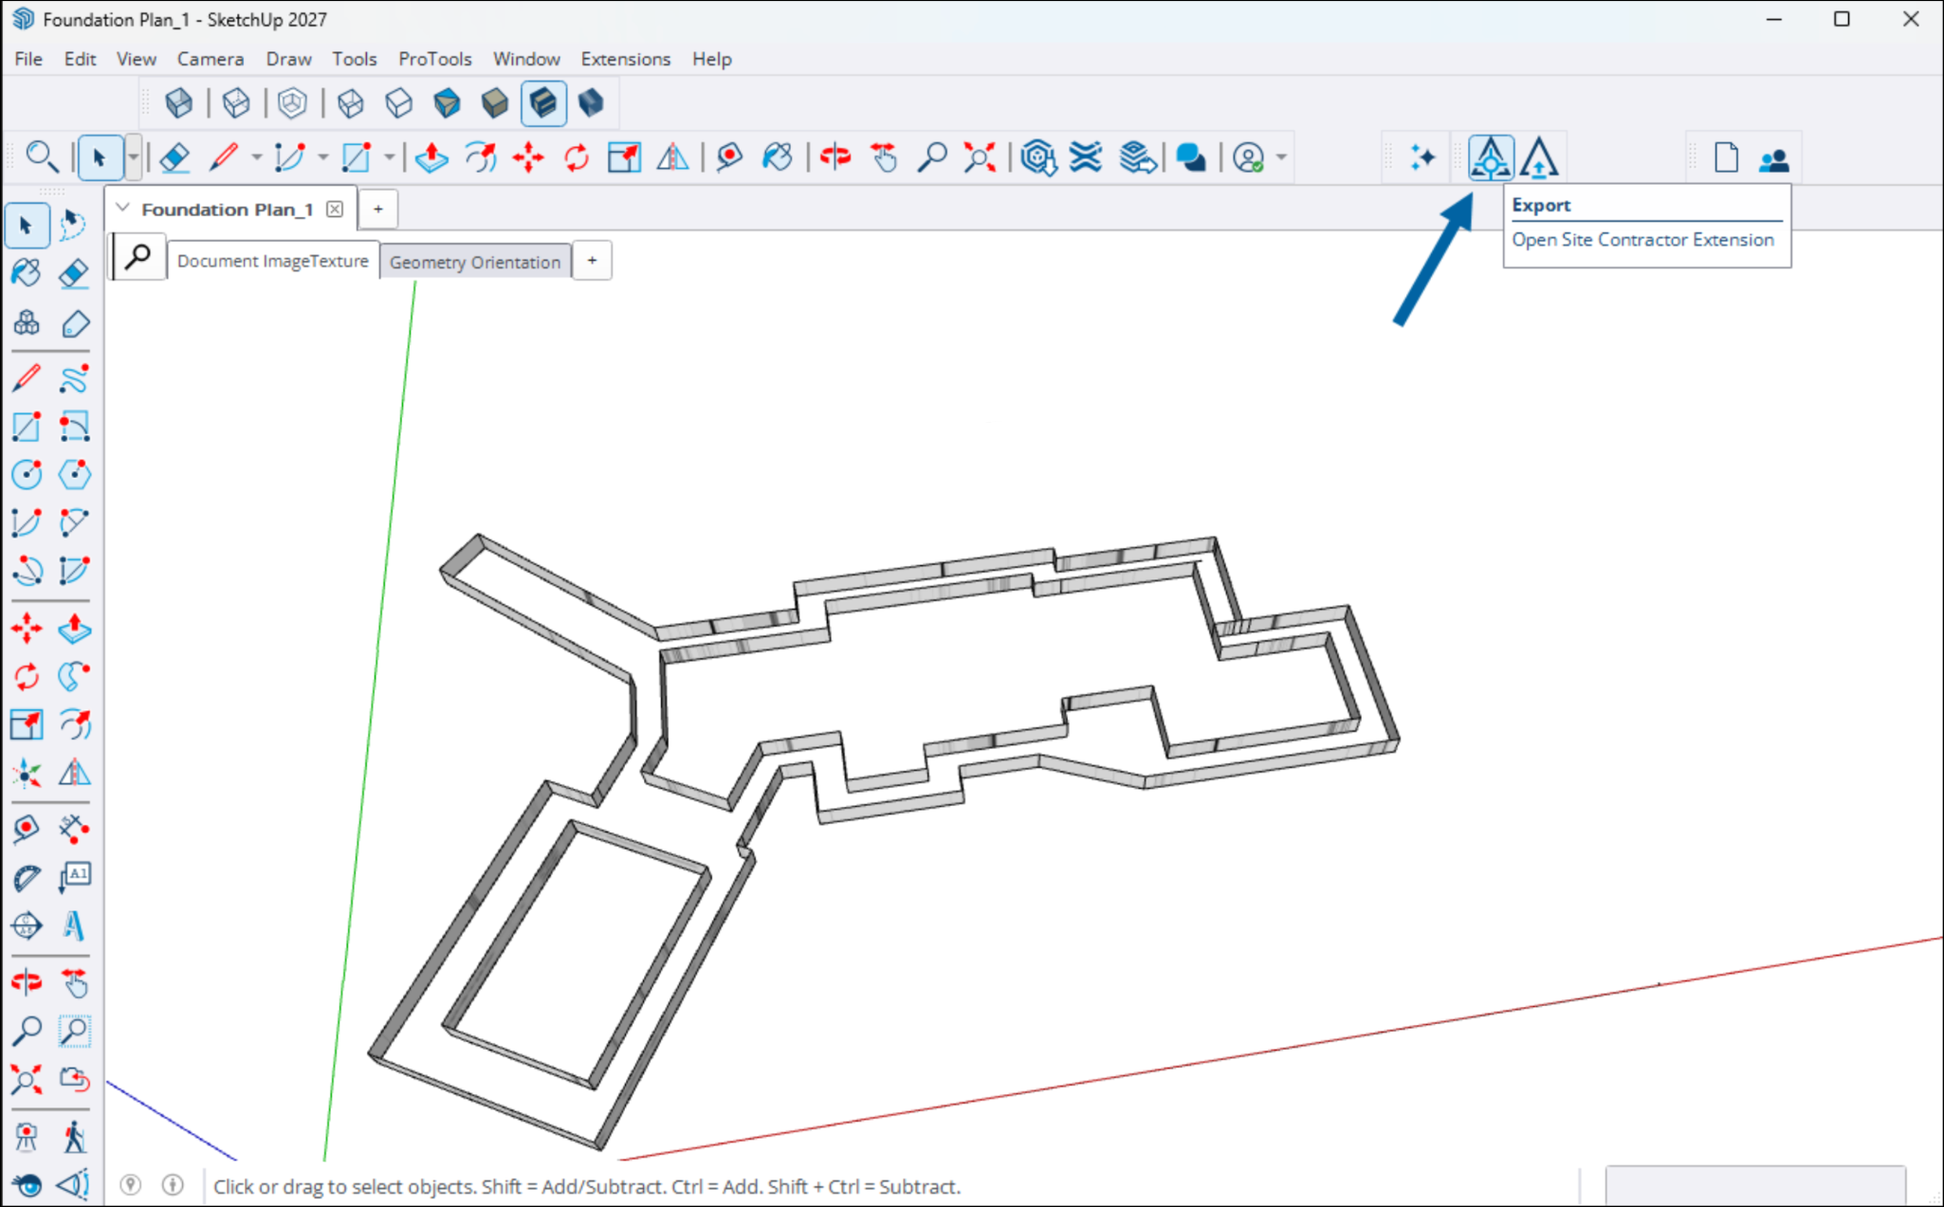This screenshot has height=1207, width=1944.
Task: Expand chevron left of Foundation Plan_1 tab
Action: click(x=123, y=208)
